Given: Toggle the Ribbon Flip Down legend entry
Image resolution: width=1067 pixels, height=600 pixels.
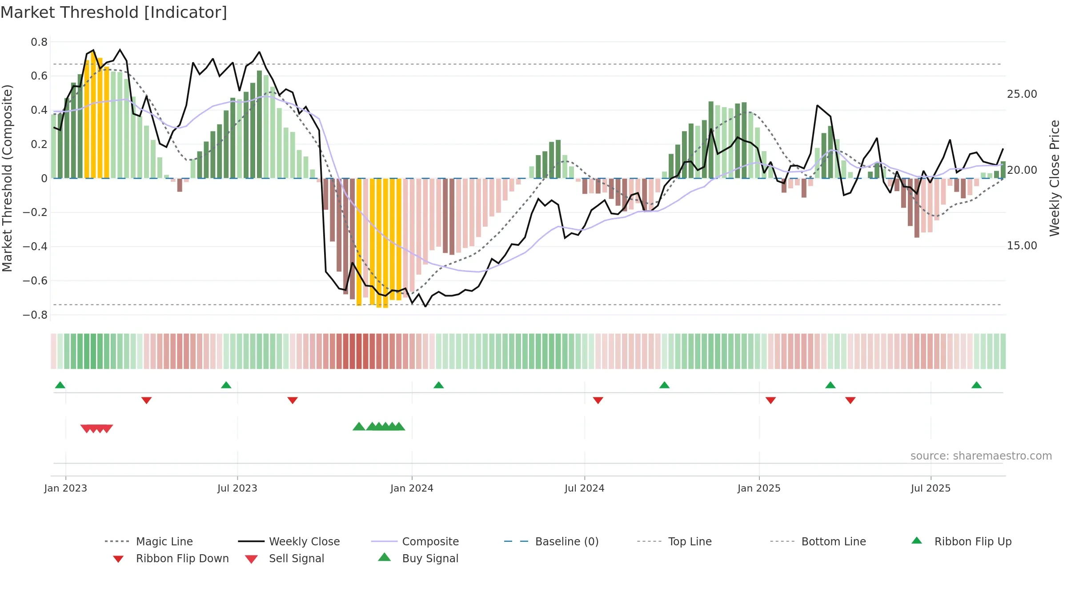Looking at the screenshot, I should point(171,559).
